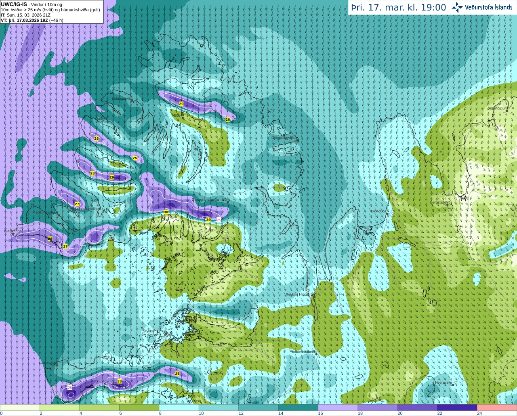Click the pink above-24 m/s legend swatch

497,408
